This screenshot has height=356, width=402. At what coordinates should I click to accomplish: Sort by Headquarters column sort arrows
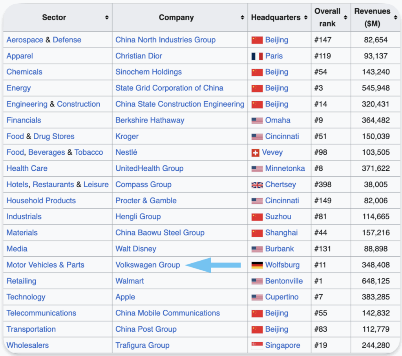click(305, 18)
